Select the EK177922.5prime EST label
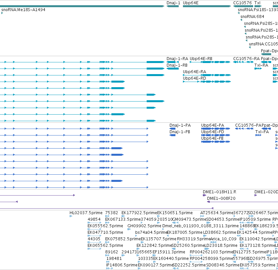 point(139,213)
